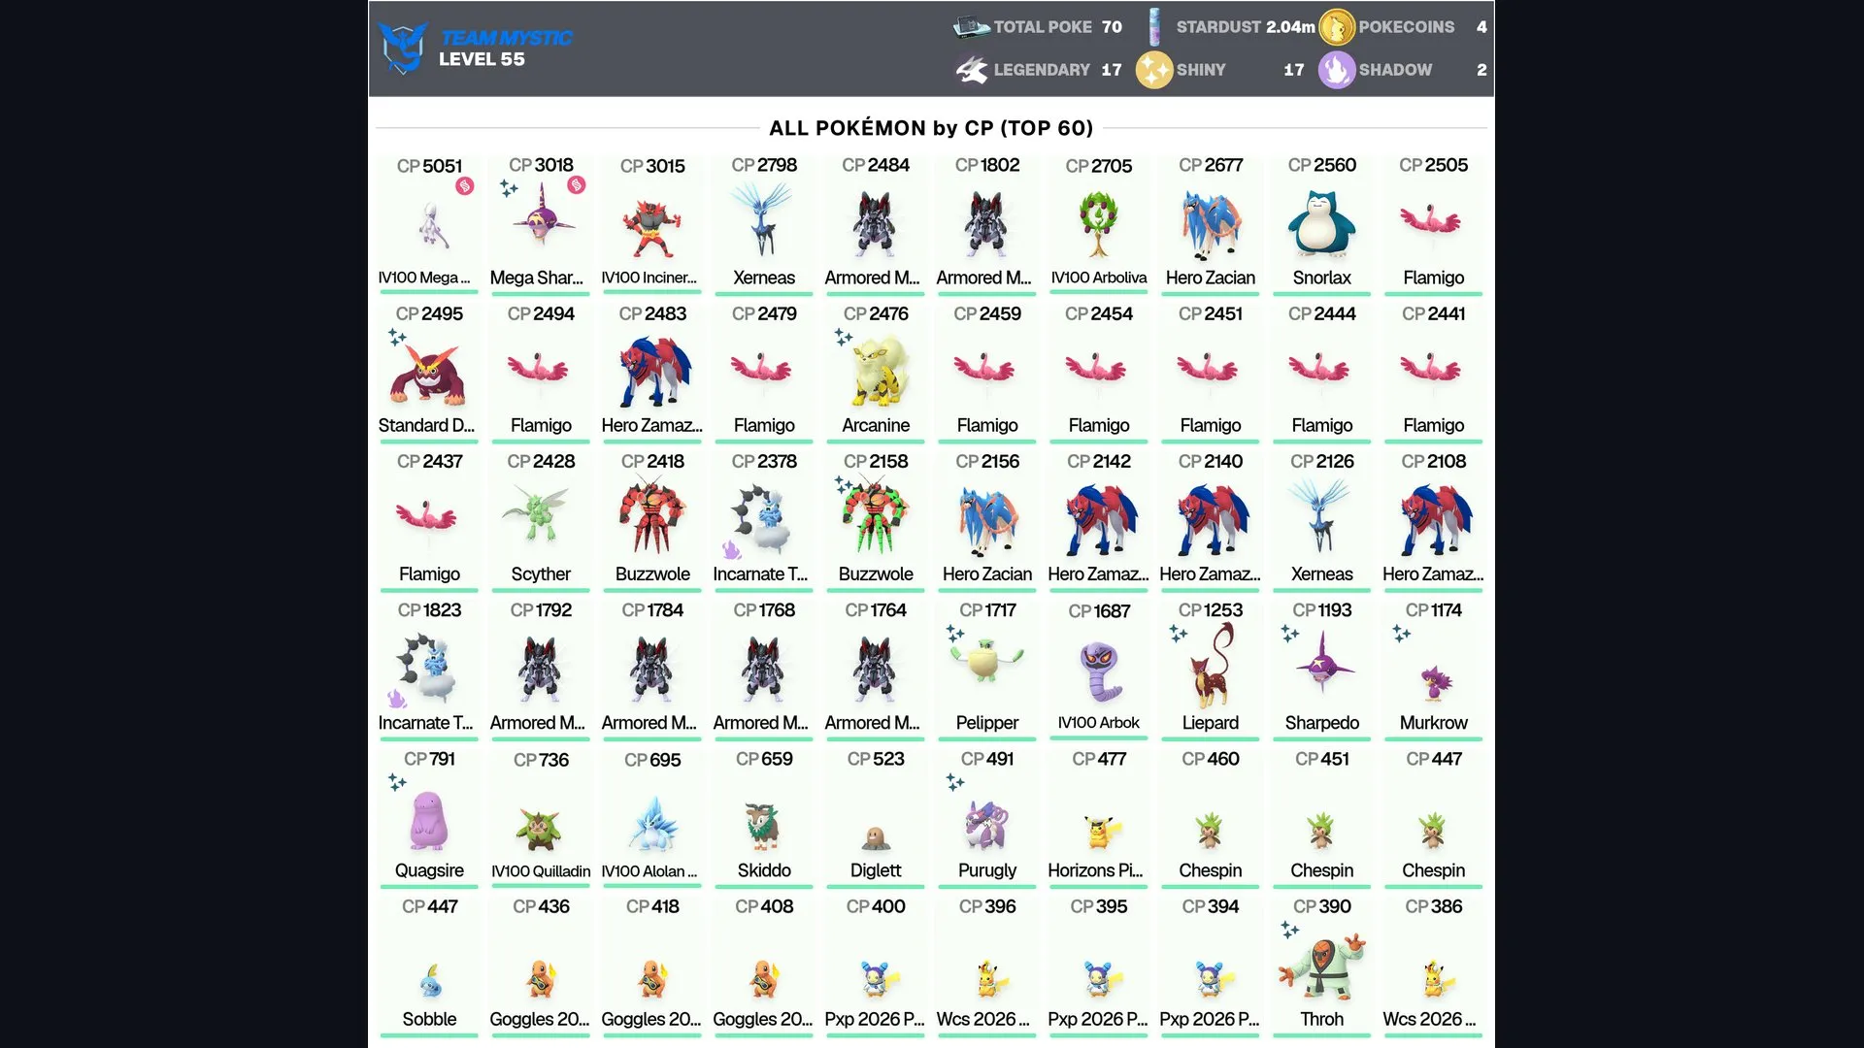Screen dimensions: 1864x1048
Task: Click the Team Mystic emblem icon
Action: coord(403,48)
